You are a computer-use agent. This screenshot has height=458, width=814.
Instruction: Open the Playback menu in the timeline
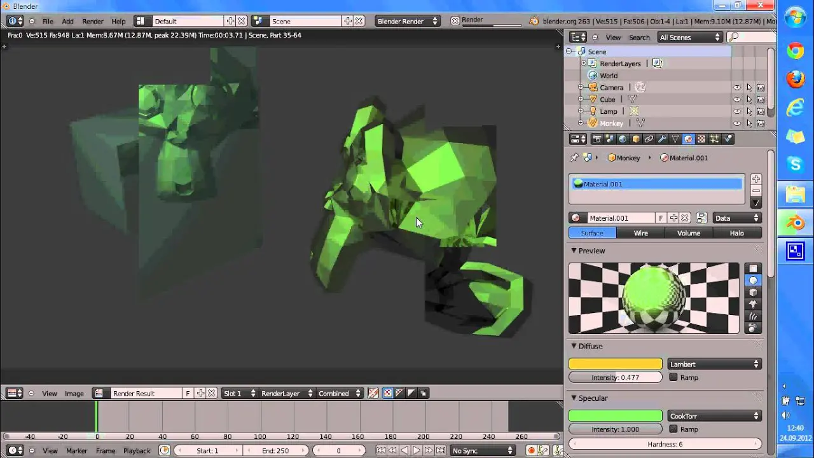pos(137,450)
